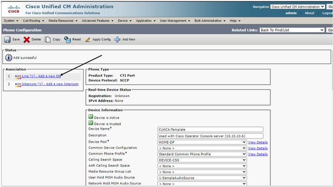
Task: Open the Bulk Administration menu
Action: tap(210, 21)
